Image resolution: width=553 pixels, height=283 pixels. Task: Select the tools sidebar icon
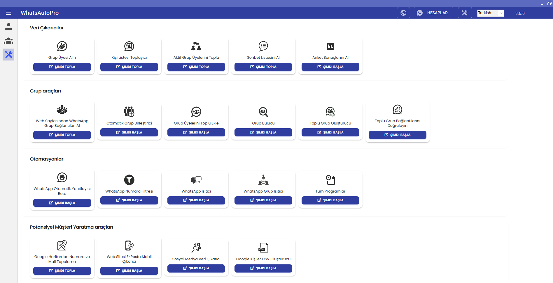coord(8,54)
